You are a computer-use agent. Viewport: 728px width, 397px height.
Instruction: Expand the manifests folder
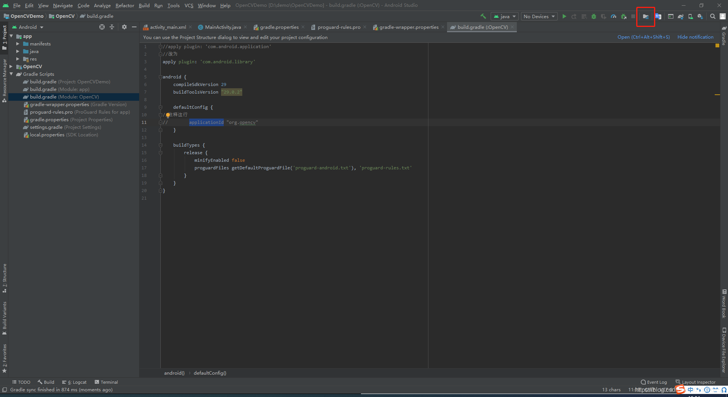tap(18, 44)
